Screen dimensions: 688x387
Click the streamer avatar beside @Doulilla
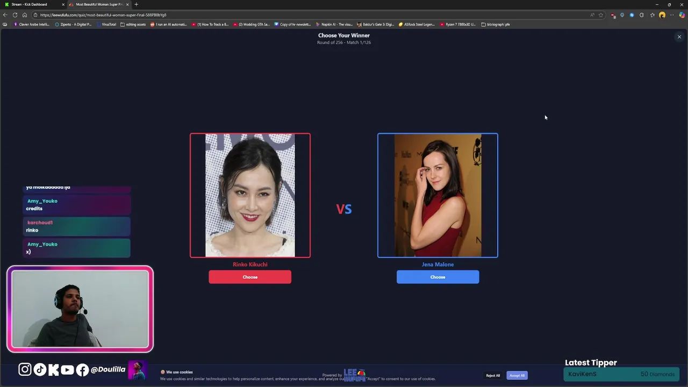click(138, 370)
